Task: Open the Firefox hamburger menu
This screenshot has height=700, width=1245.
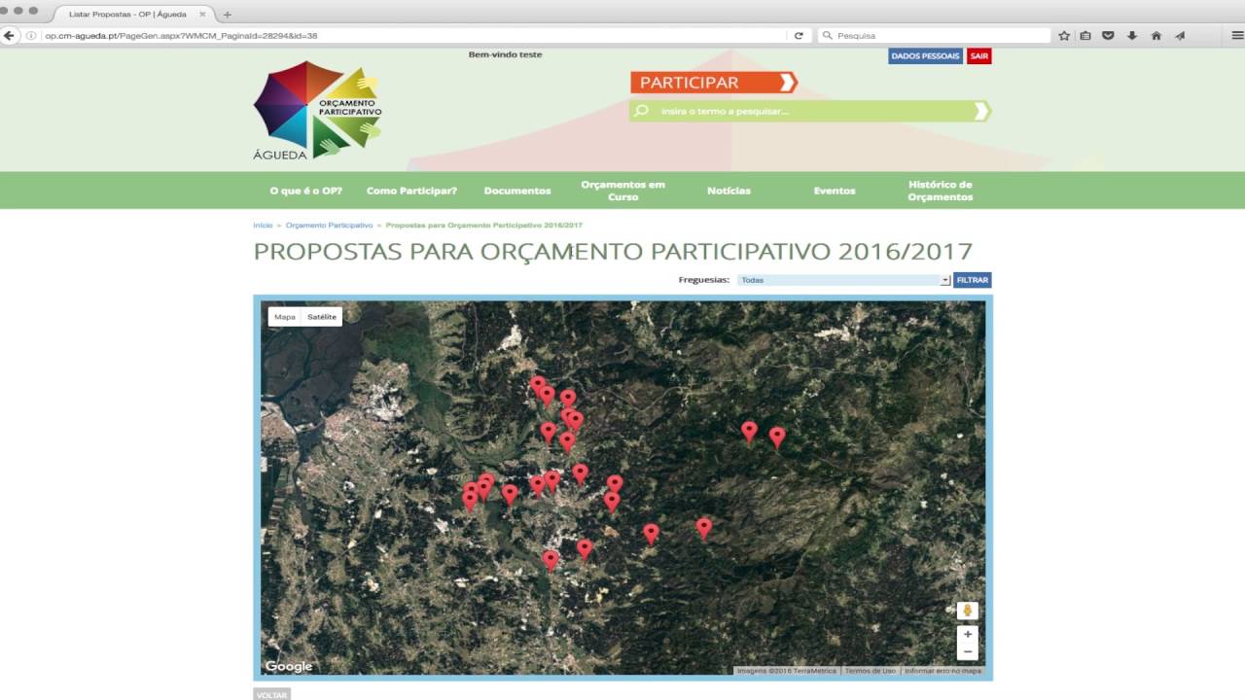Action: pyautogui.click(x=1238, y=35)
